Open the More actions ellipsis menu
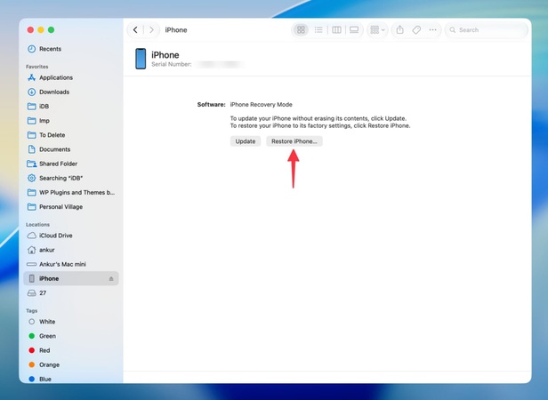 (432, 30)
